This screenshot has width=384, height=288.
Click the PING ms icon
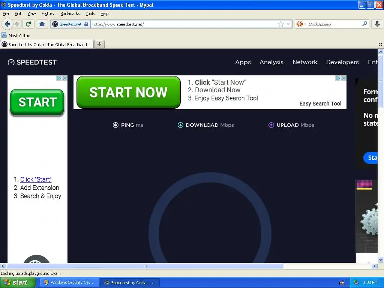tap(115, 125)
